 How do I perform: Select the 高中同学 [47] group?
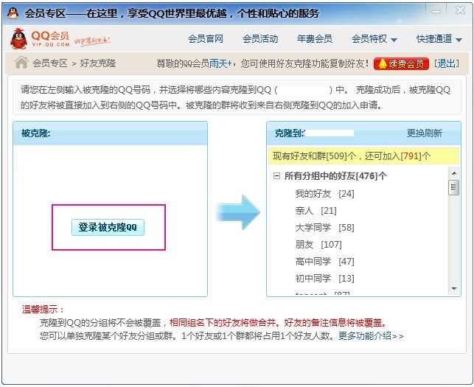click(x=324, y=261)
